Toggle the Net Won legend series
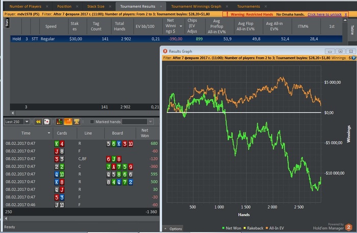This screenshot has width=357, height=233. [232, 228]
